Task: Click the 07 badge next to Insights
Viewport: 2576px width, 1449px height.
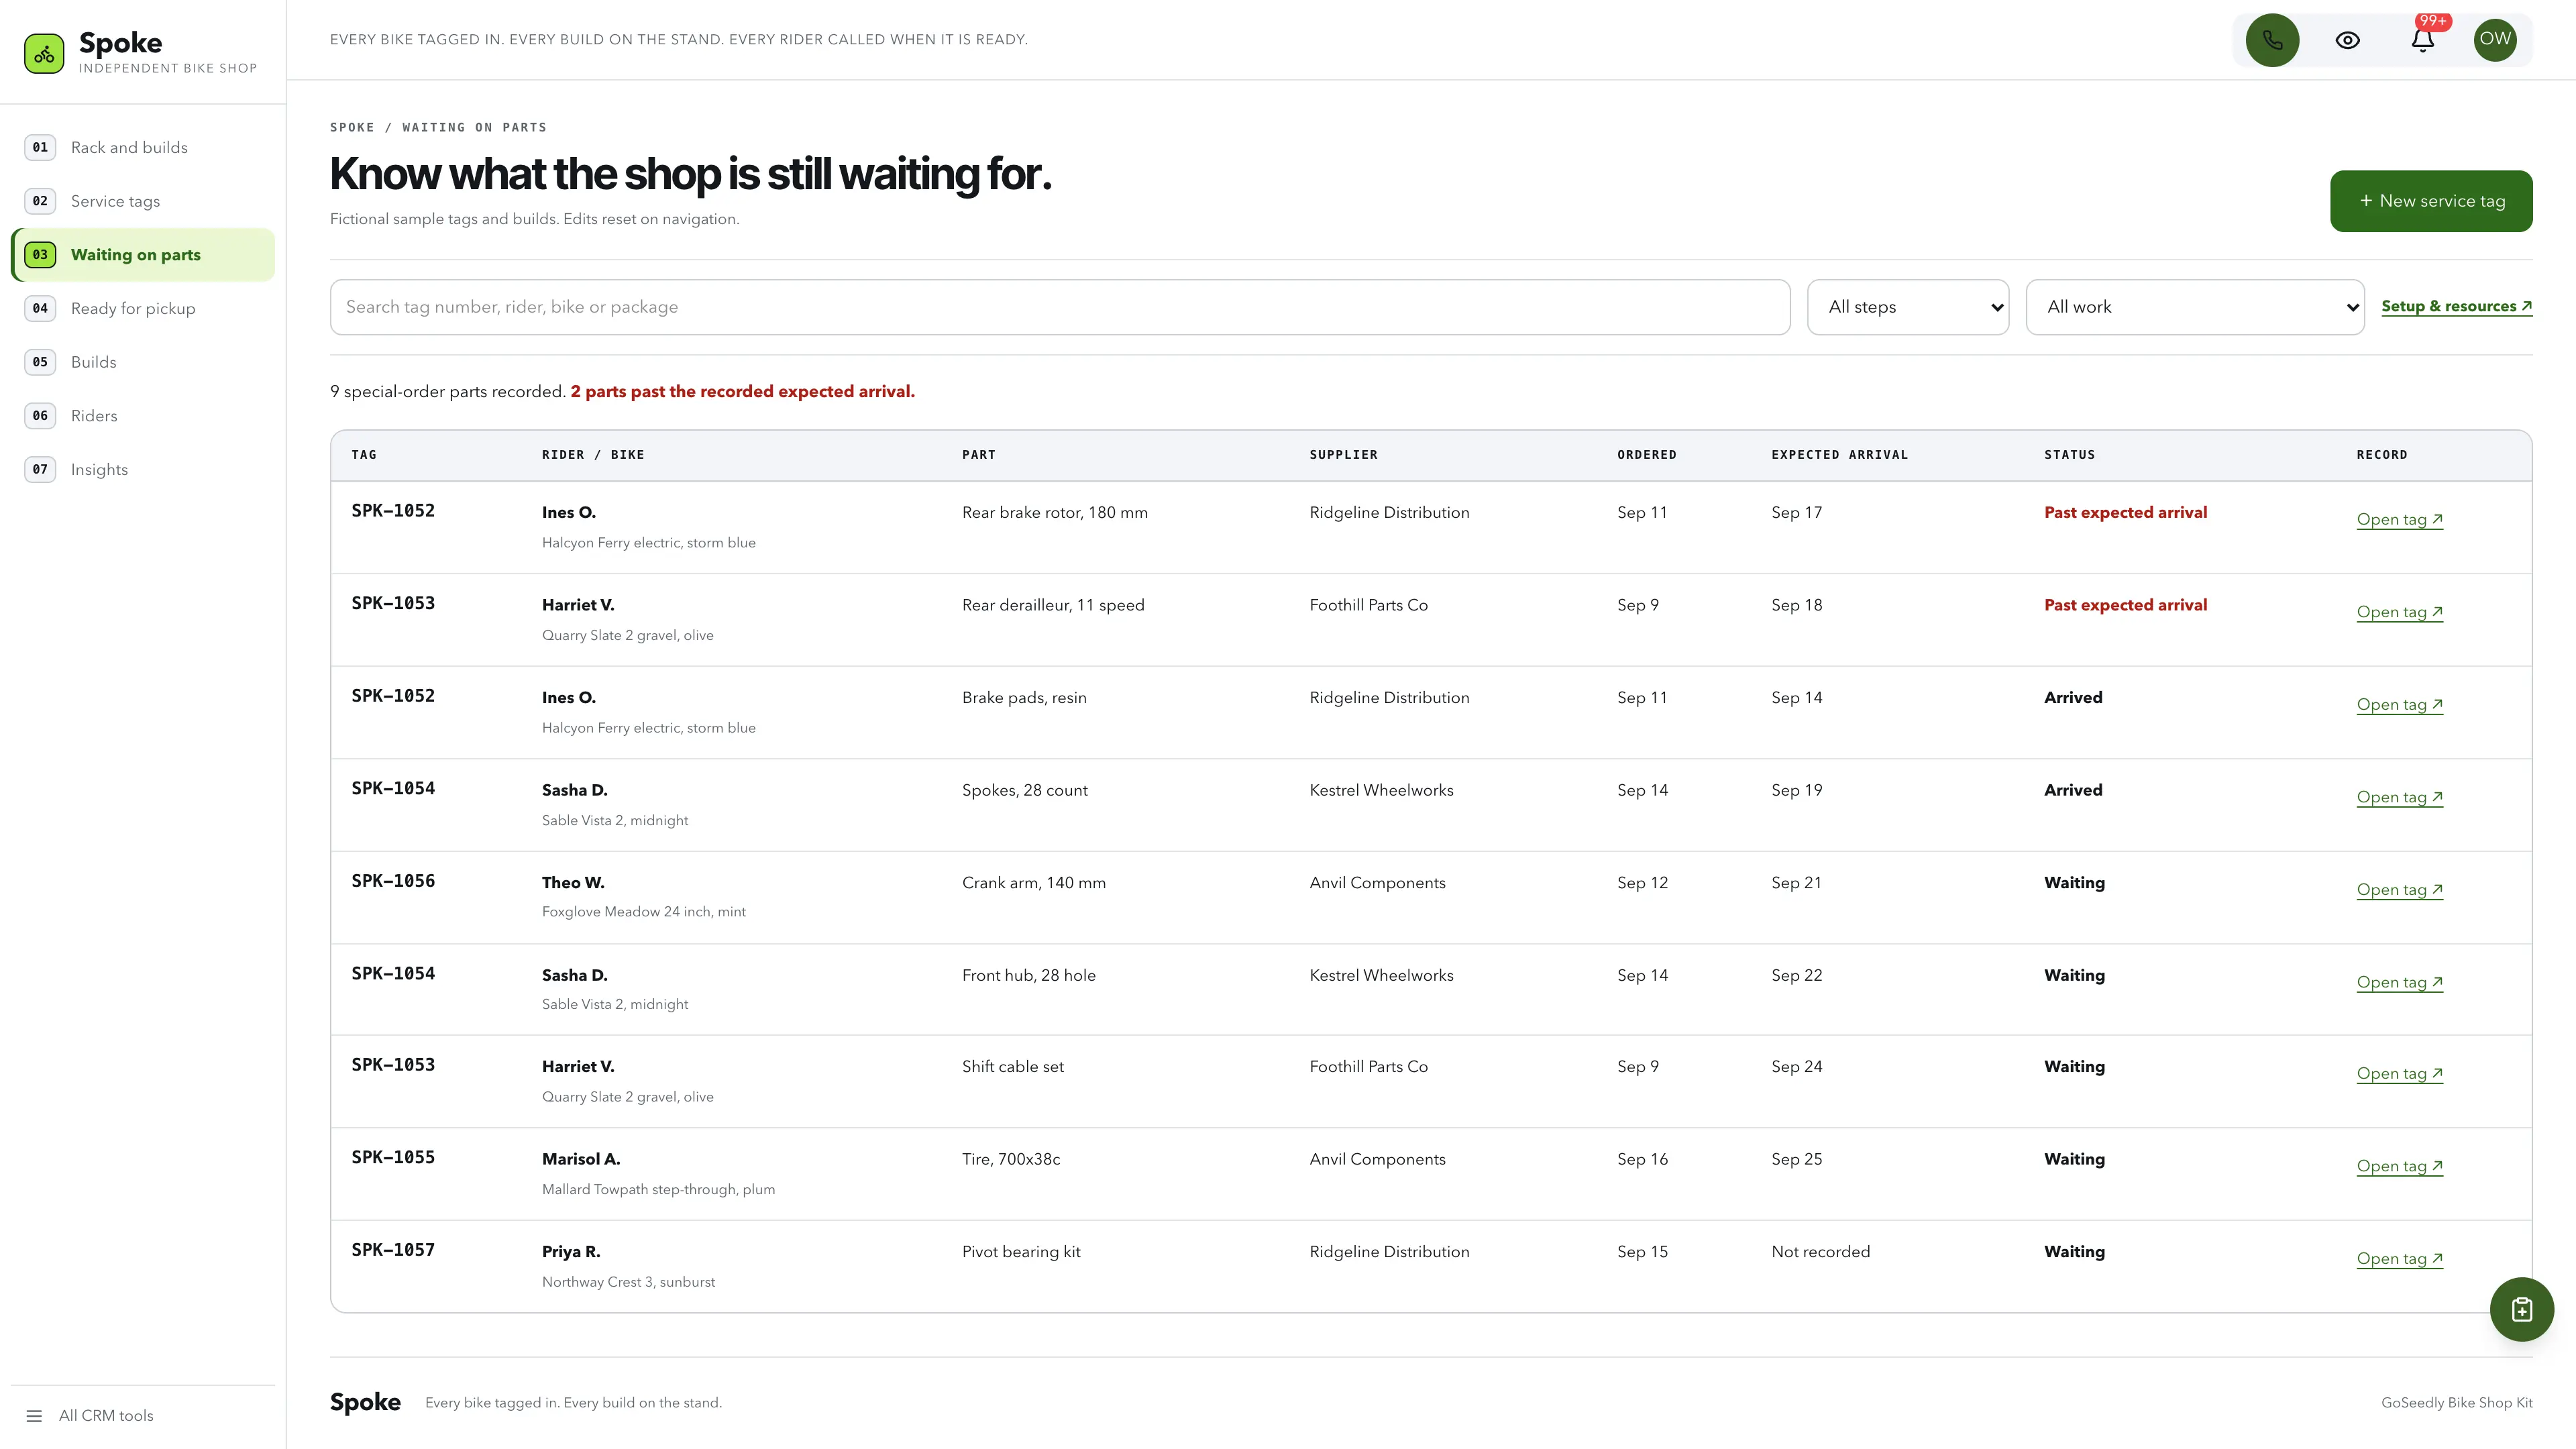Action: [x=40, y=469]
